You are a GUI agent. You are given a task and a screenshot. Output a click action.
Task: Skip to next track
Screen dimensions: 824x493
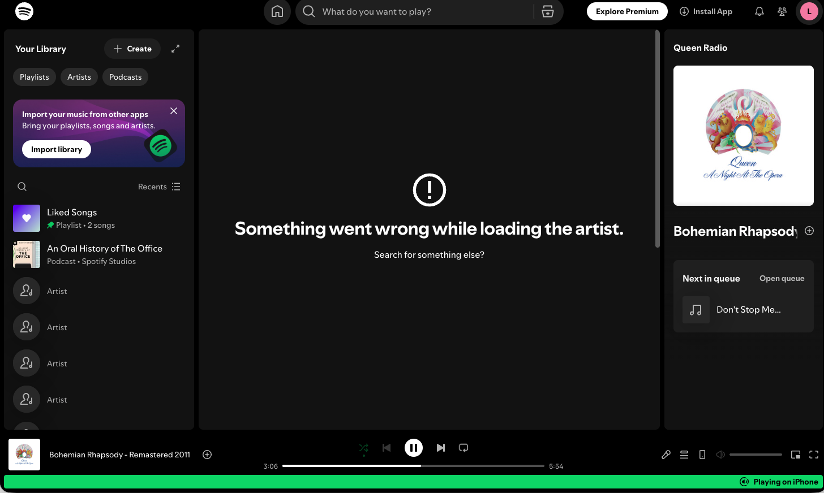(x=441, y=448)
